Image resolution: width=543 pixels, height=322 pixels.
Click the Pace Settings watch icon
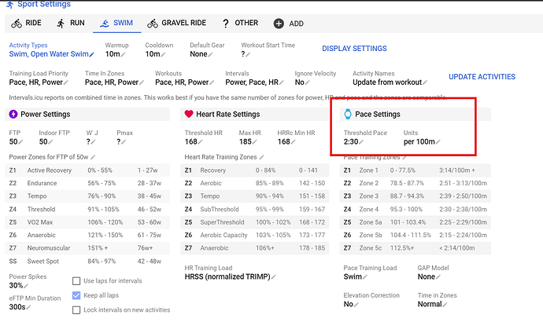(348, 114)
